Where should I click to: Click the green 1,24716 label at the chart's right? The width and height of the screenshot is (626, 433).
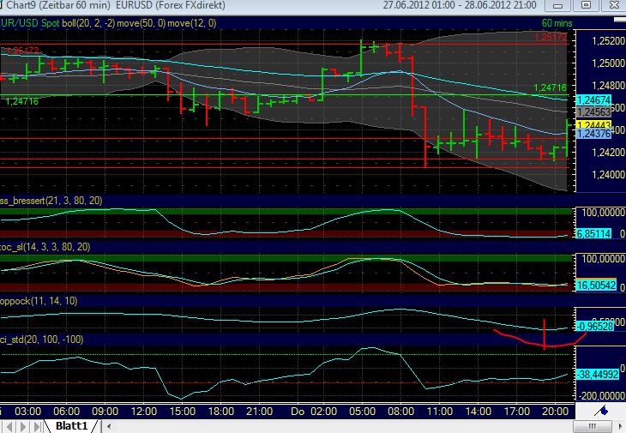(x=551, y=87)
